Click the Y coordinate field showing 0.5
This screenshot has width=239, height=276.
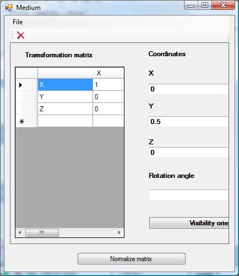[x=189, y=122]
